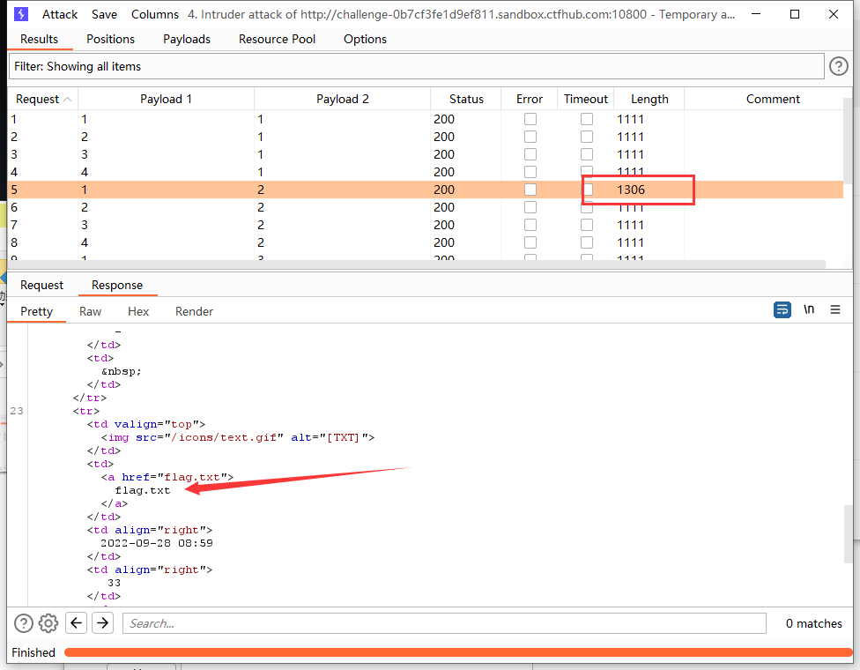Open the Save menu

pos(104,14)
